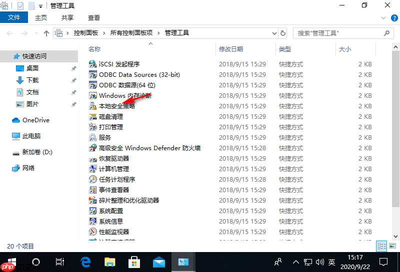400x272 pixels.
Task: Unpin 下载 from quick access
Action: pos(73,80)
